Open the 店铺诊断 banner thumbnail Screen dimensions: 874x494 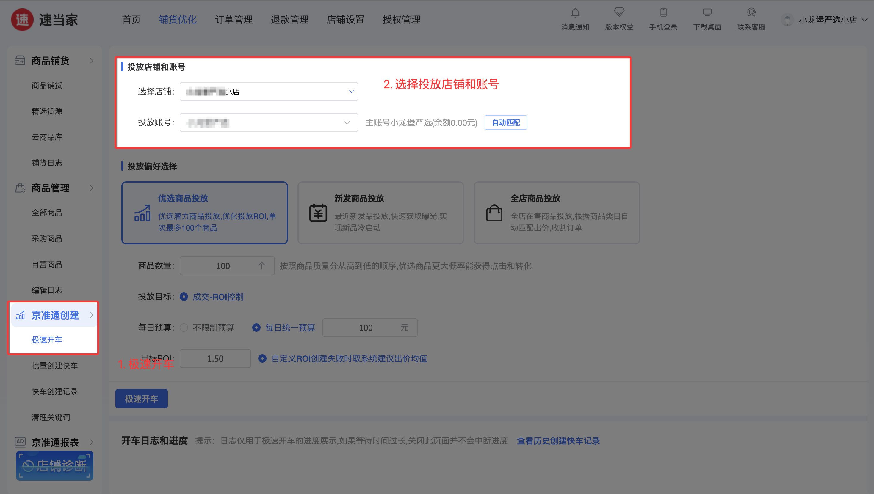point(54,465)
